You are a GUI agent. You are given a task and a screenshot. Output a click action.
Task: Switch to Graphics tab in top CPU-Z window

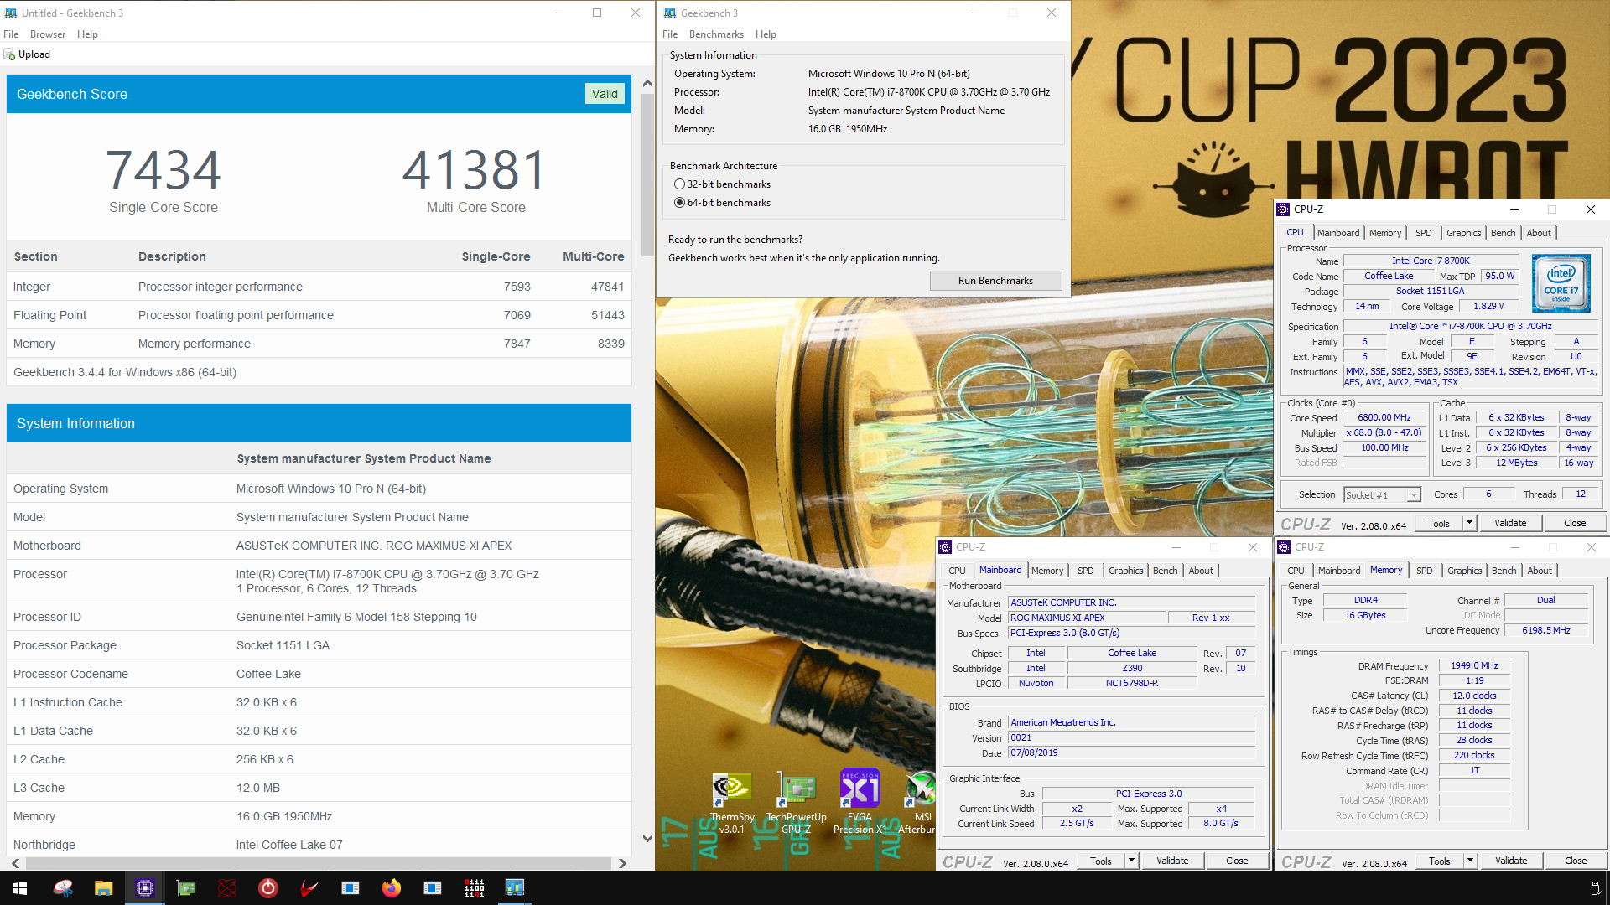click(1463, 233)
